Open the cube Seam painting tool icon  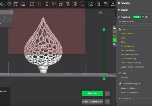[x=98, y=4]
